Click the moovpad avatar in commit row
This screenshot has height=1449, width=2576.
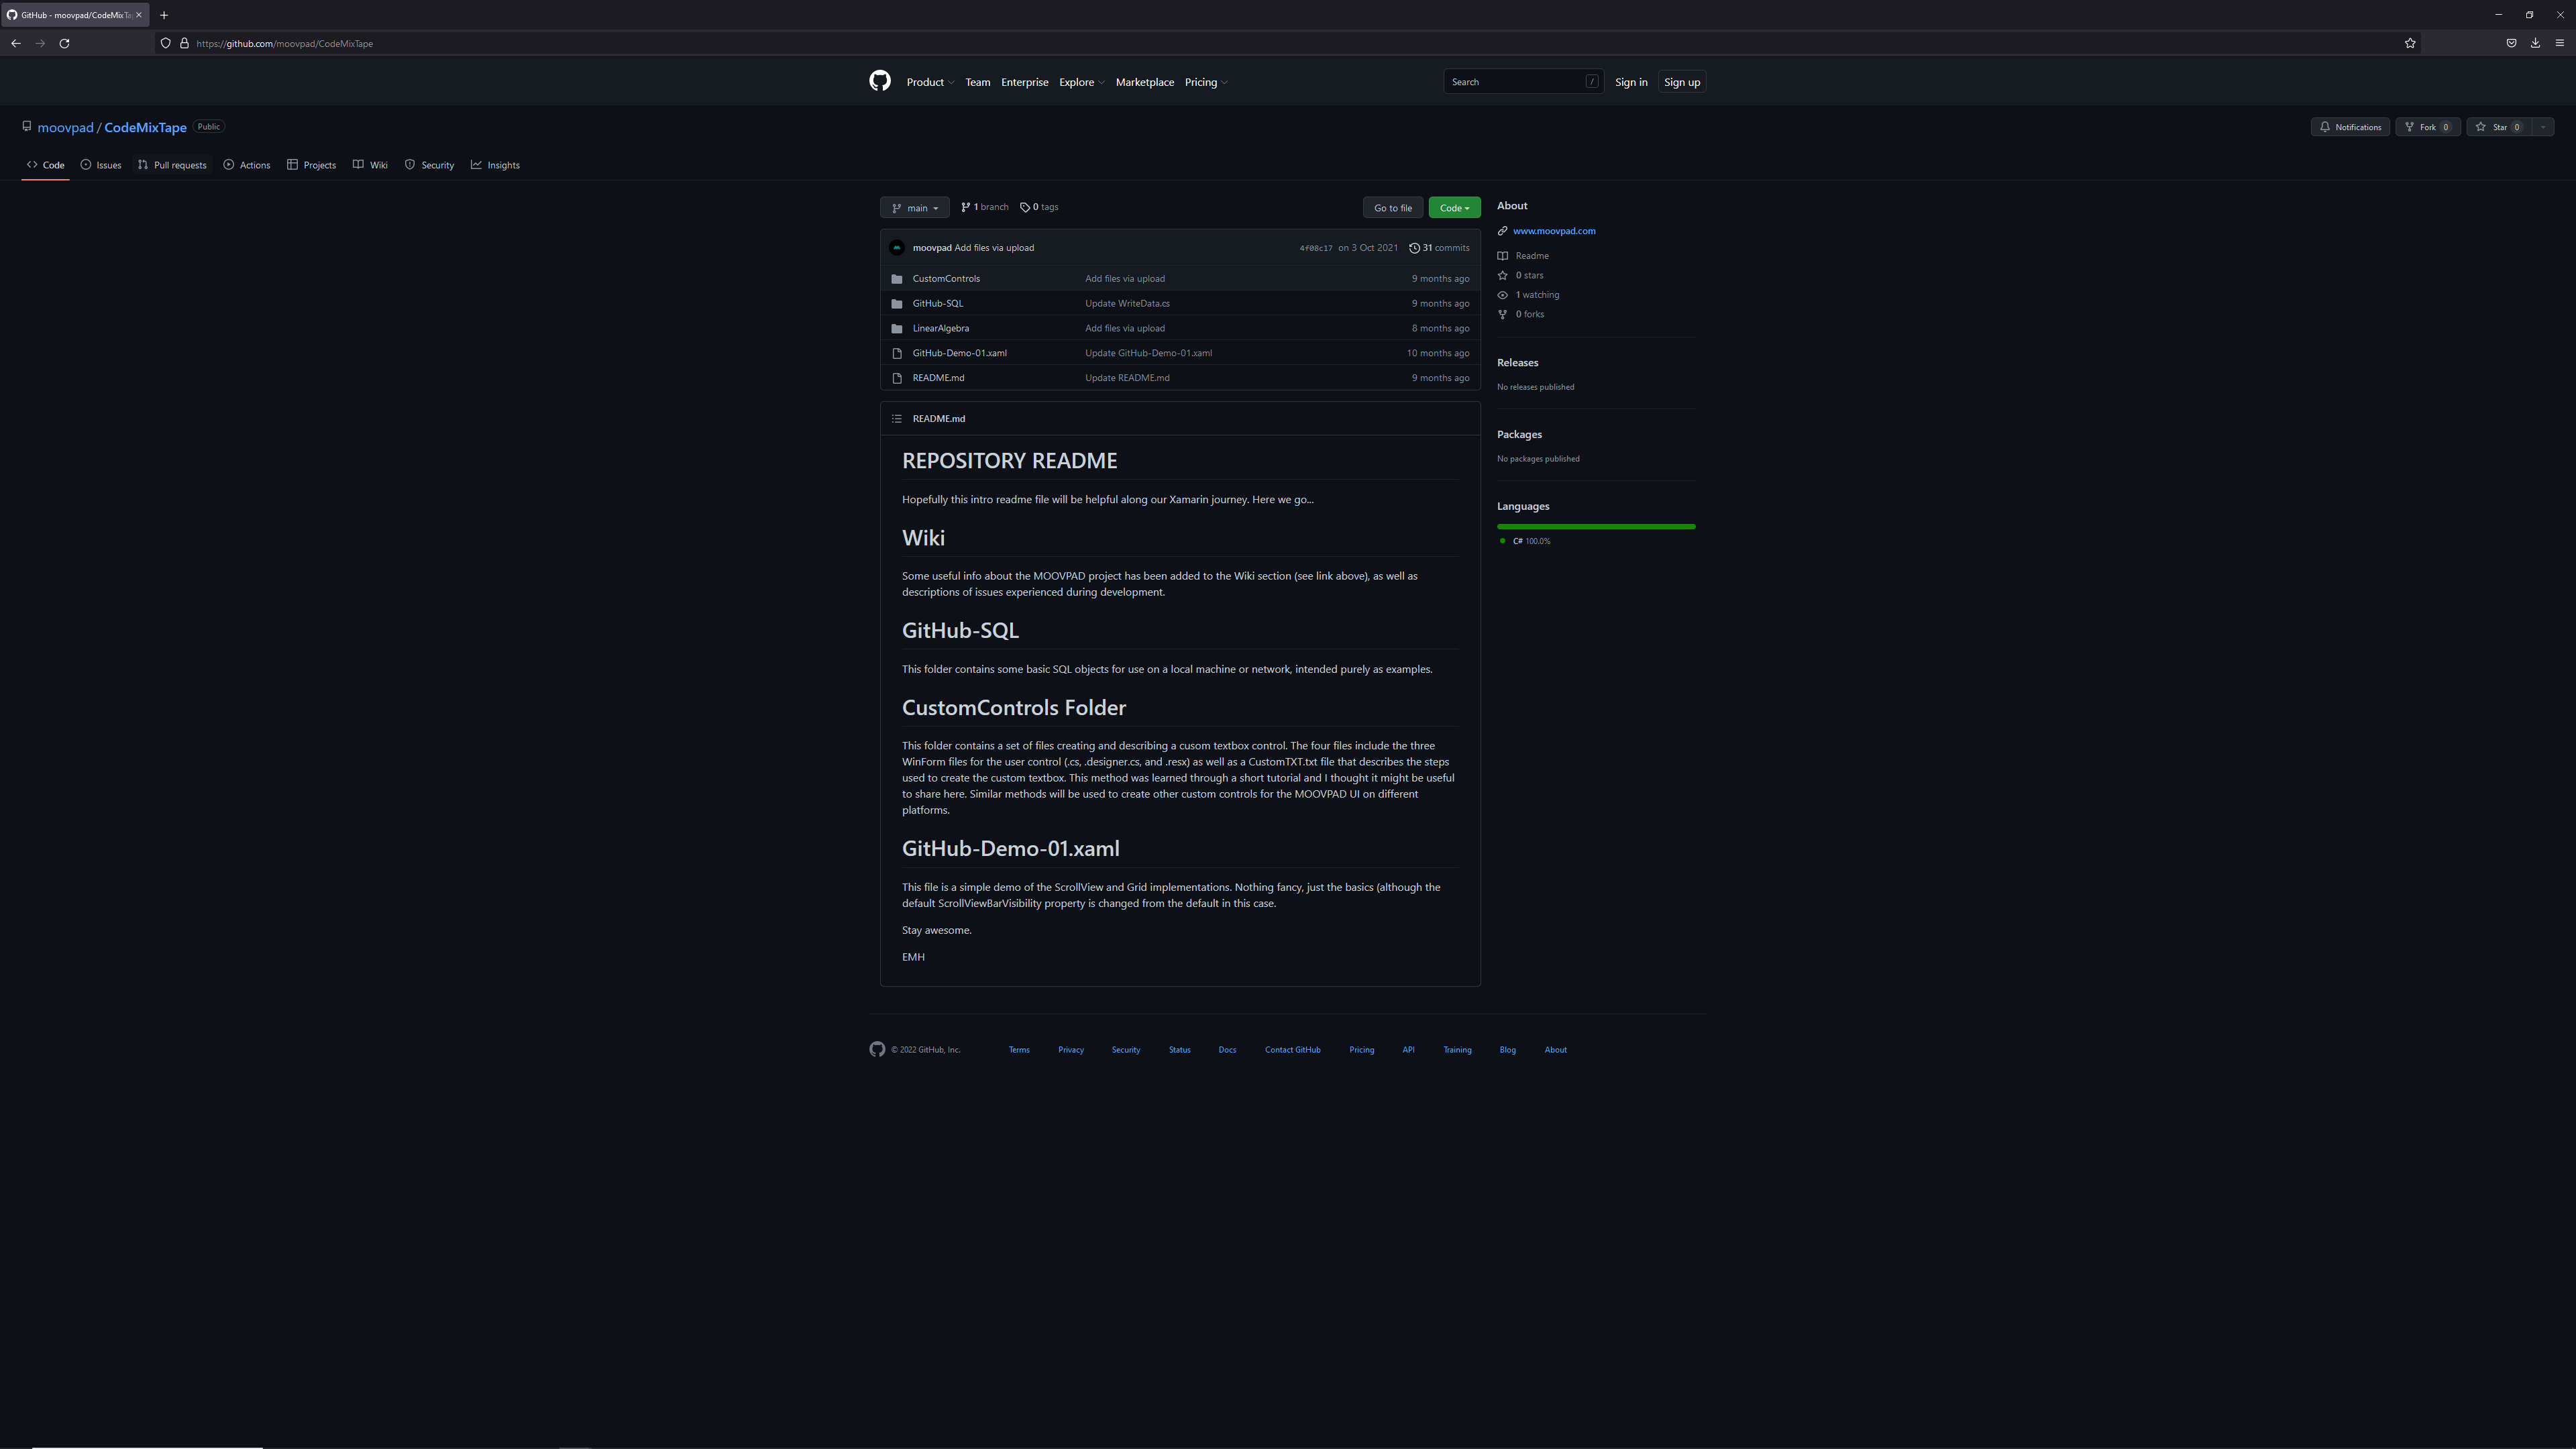[897, 248]
